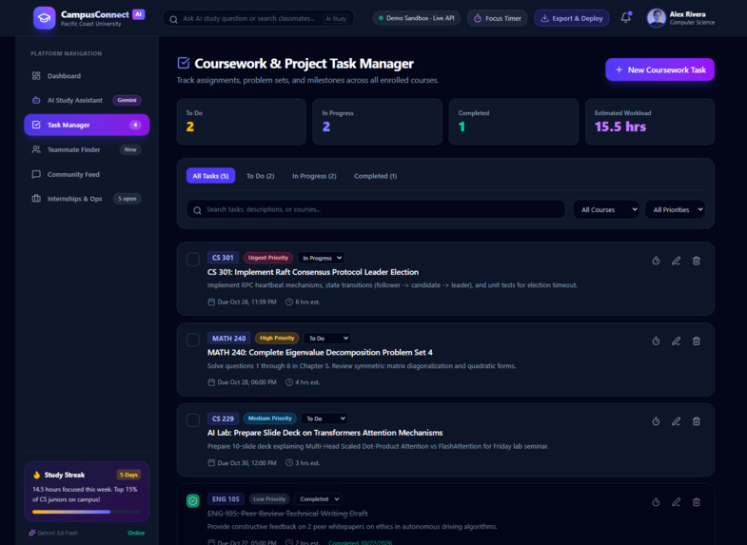This screenshot has width=747, height=545.
Task: Click the AI Study Assistant robot icon
Action: pos(36,100)
